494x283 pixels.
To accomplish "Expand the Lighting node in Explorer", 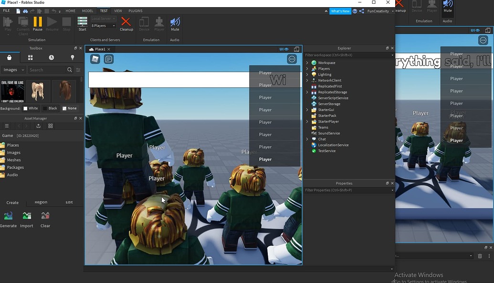I will (x=307, y=74).
